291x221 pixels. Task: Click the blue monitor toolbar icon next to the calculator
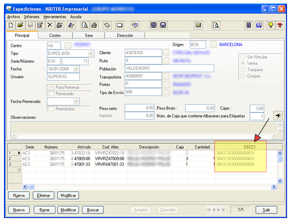(259, 25)
